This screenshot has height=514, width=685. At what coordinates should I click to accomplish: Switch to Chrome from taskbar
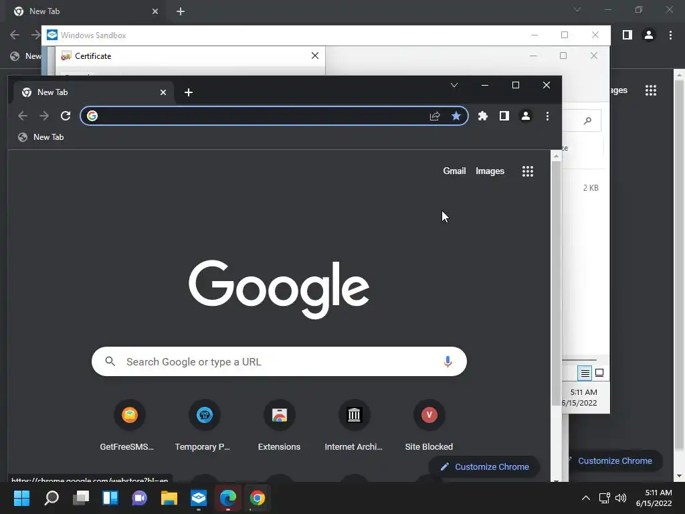pyautogui.click(x=258, y=498)
